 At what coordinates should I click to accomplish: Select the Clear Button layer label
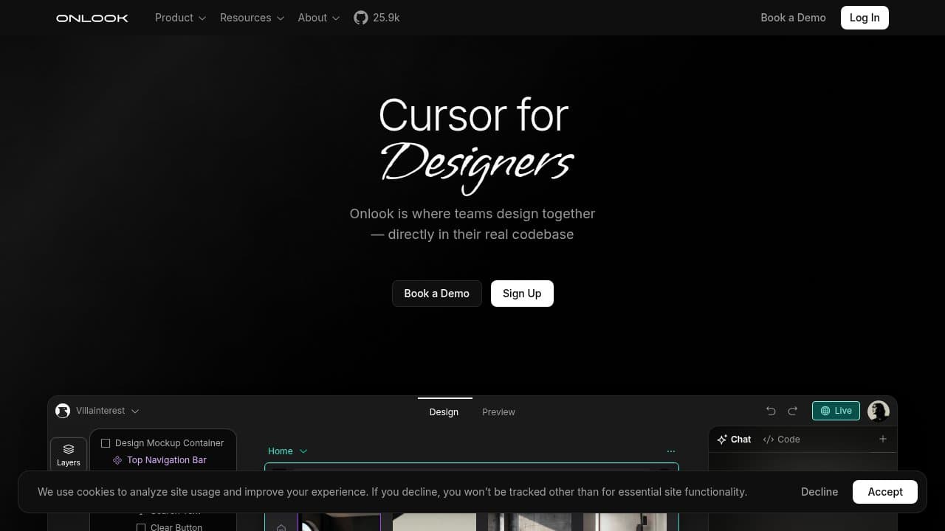pos(176,527)
